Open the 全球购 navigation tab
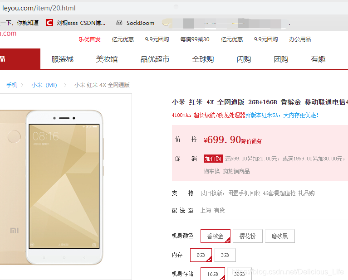Image resolution: width=348 pixels, height=280 pixels. [203, 59]
